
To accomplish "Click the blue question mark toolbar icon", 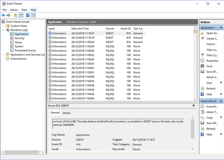I will point(28,15).
